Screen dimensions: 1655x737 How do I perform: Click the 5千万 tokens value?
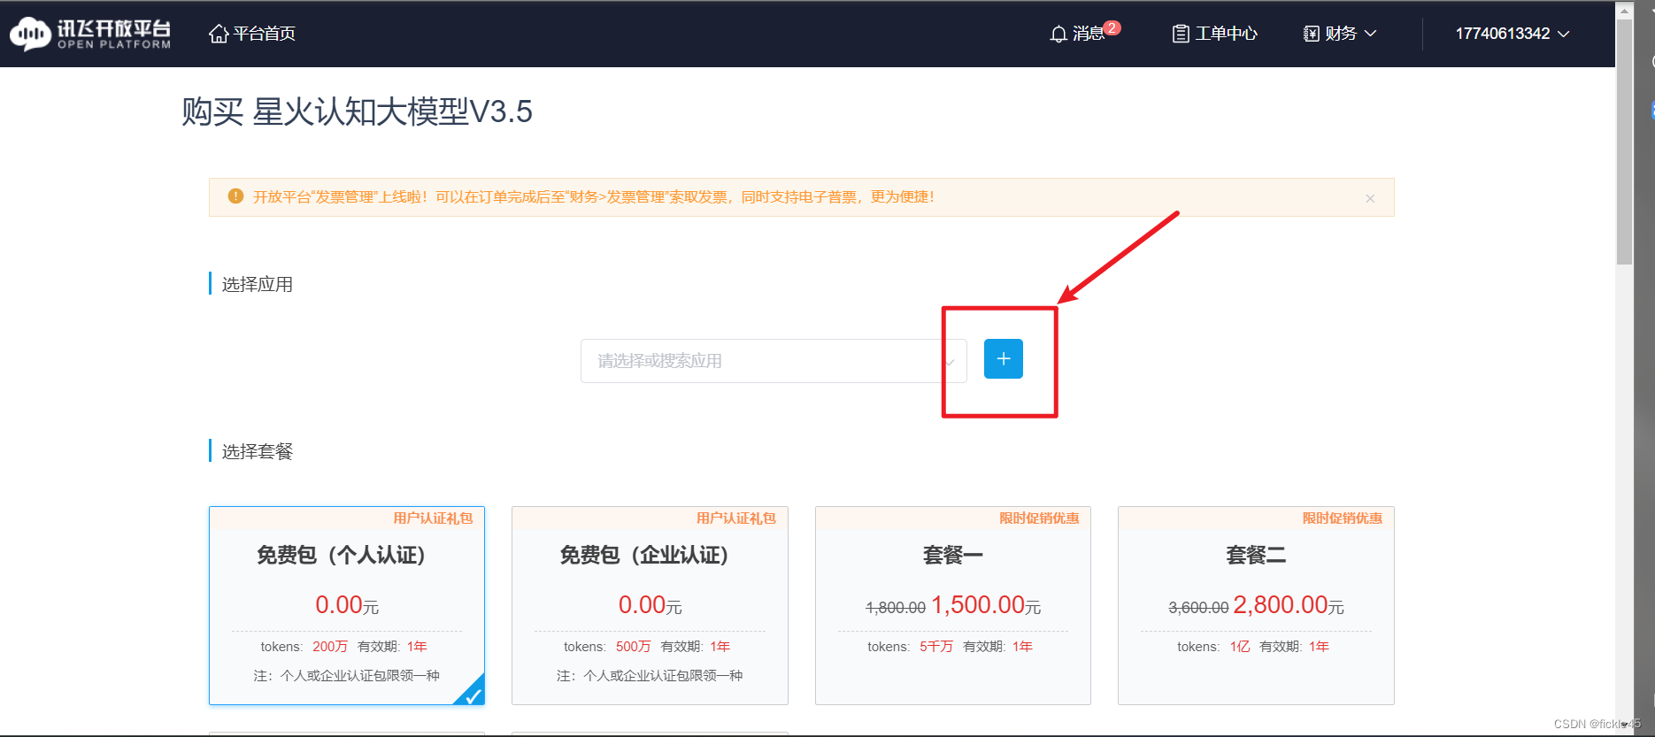pos(936,647)
